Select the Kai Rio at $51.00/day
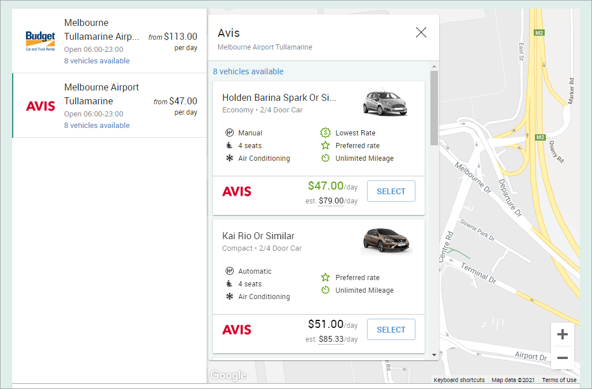This screenshot has width=592, height=389. click(391, 330)
